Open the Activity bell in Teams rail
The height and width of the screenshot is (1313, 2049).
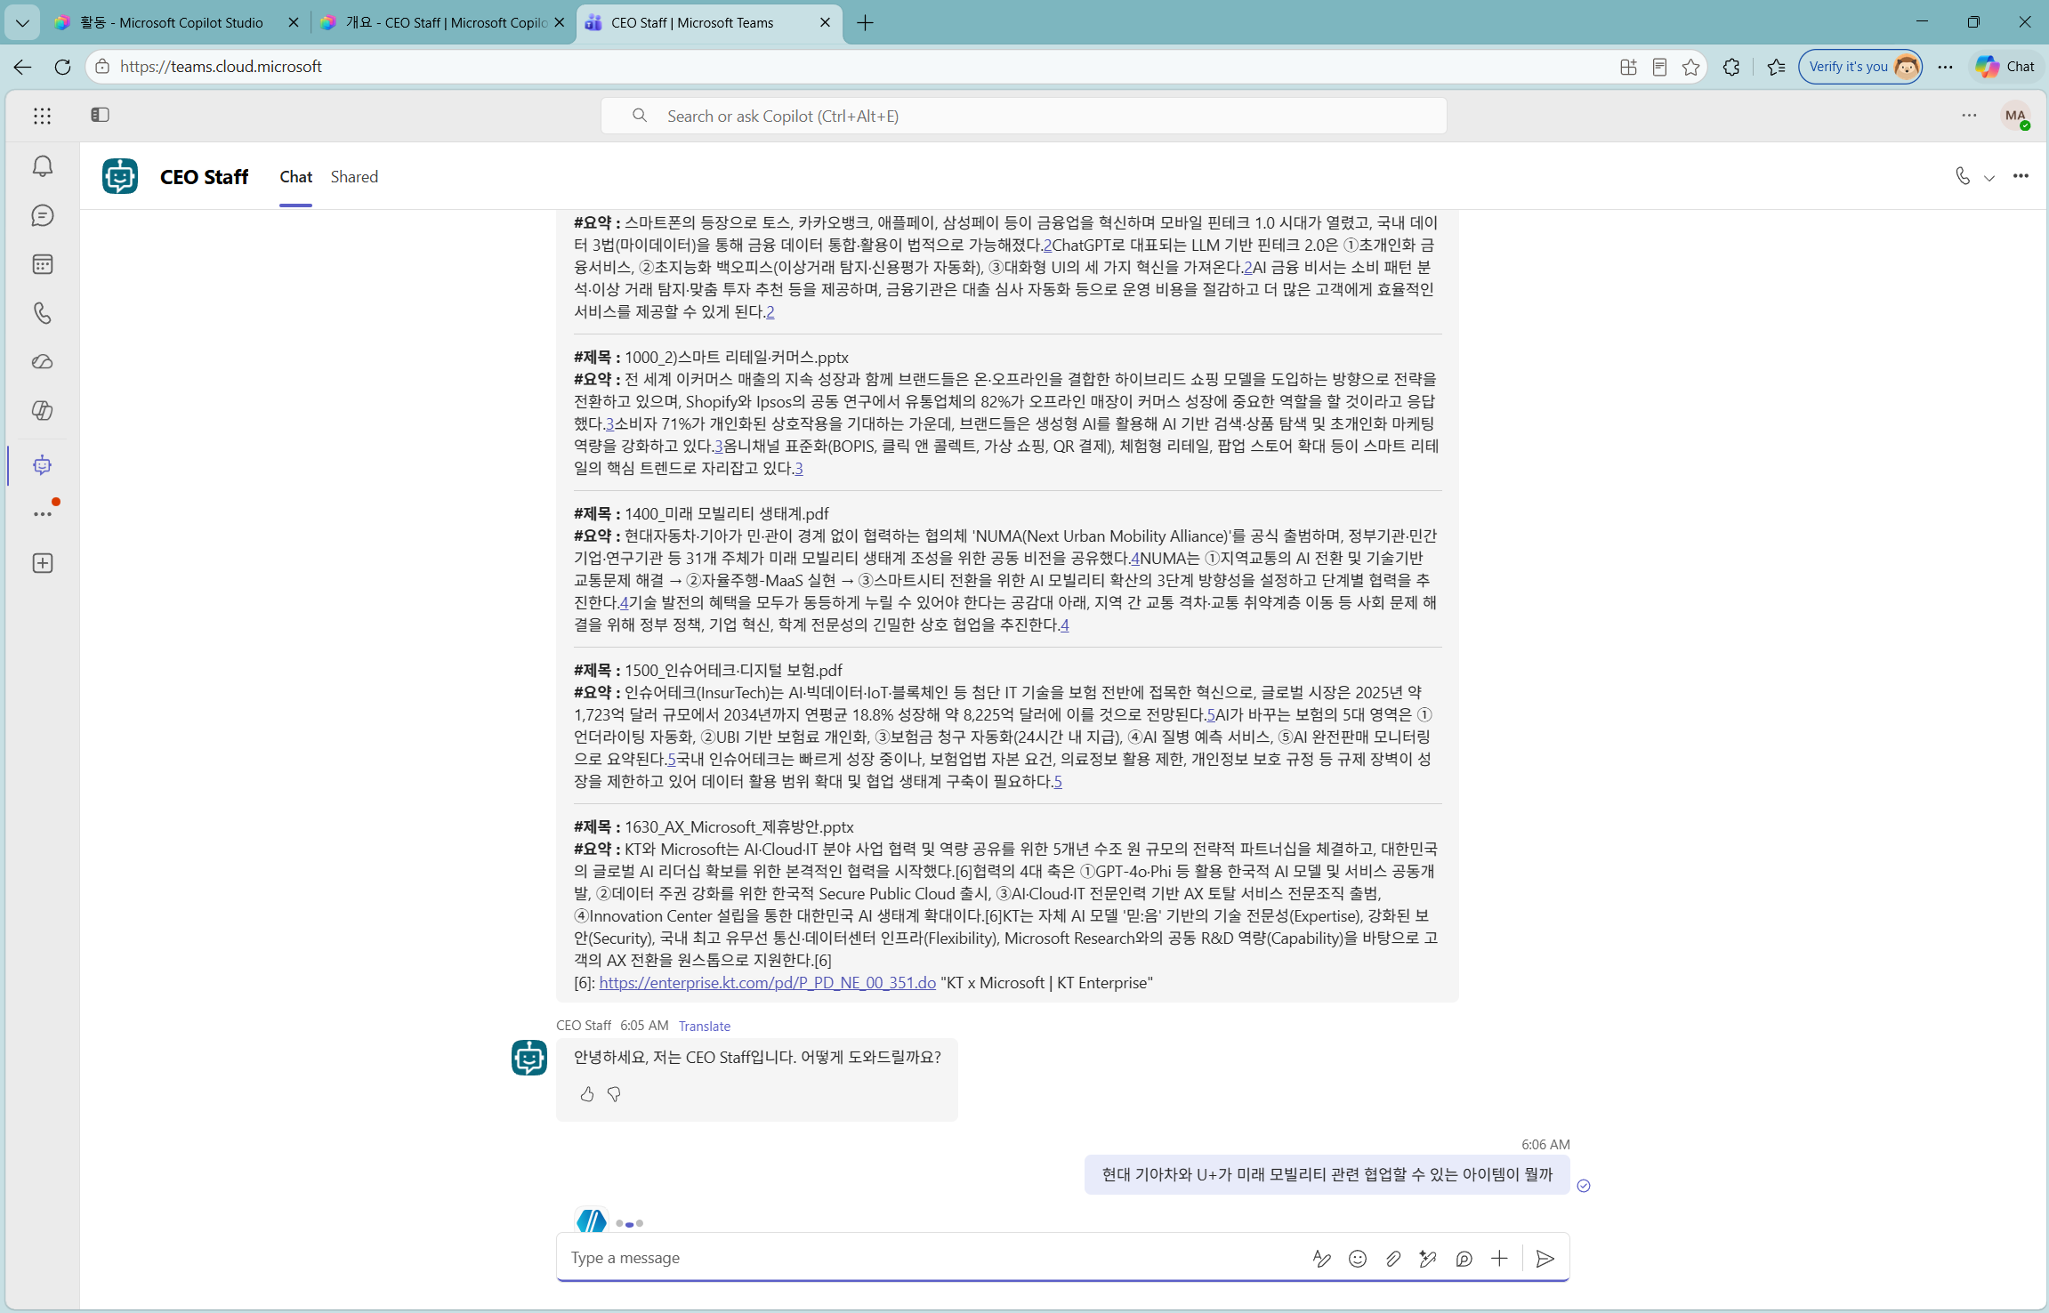pyautogui.click(x=42, y=166)
